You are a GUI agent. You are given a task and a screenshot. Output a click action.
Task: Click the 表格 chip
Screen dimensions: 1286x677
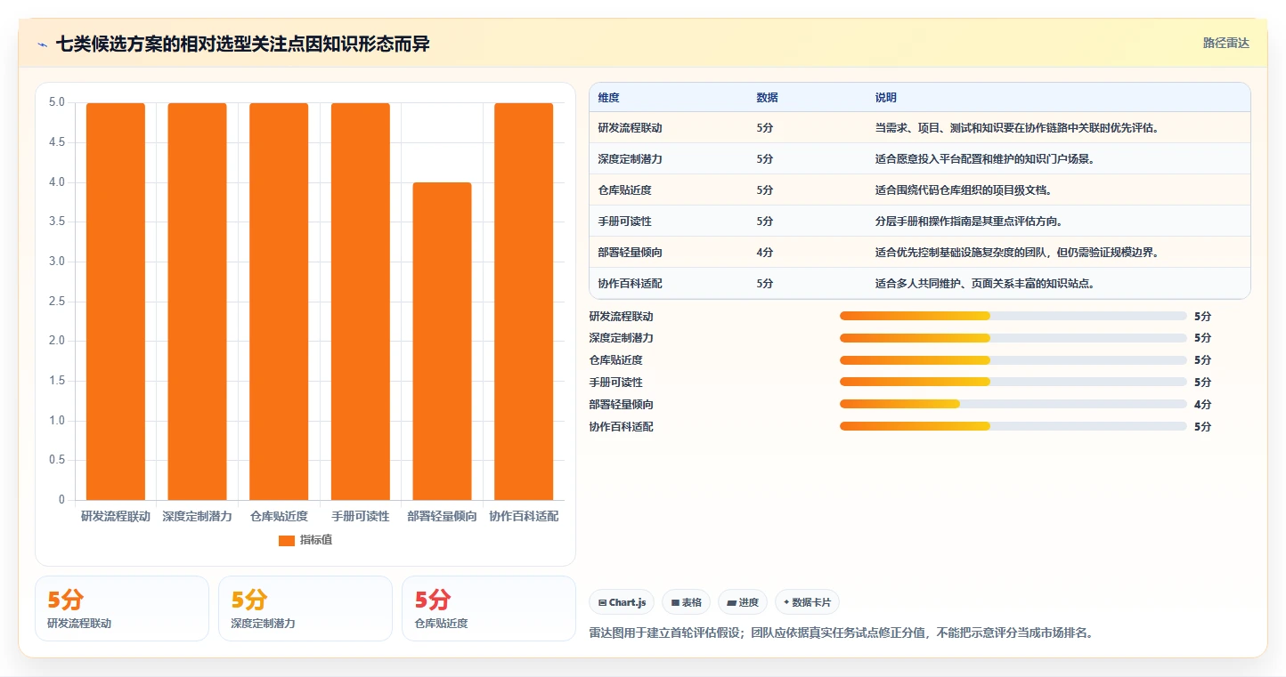point(686,602)
